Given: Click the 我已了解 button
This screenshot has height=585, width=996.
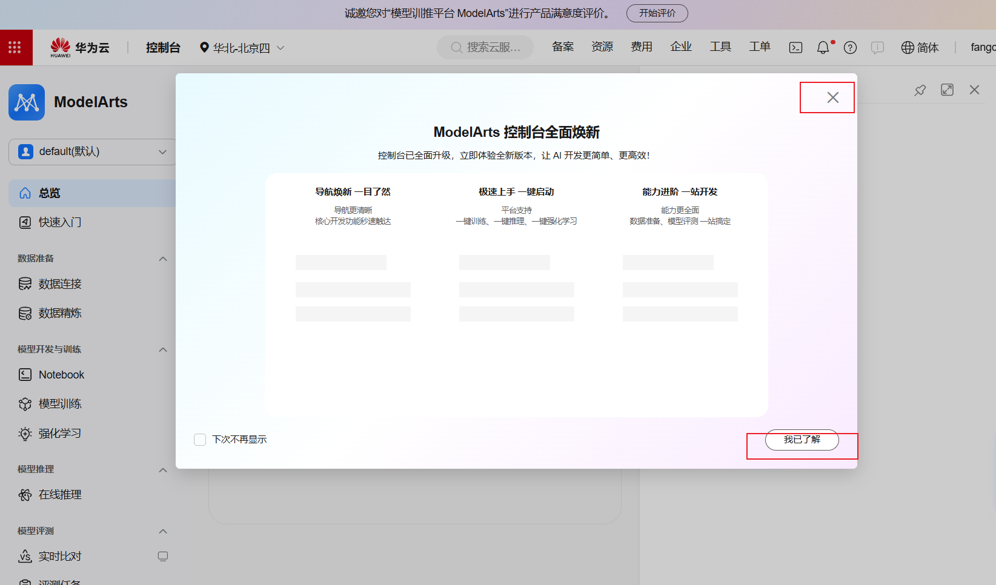Looking at the screenshot, I should click(x=802, y=440).
